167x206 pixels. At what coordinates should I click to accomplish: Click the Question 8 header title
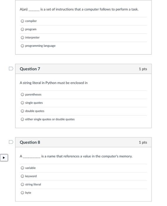click(x=30, y=142)
